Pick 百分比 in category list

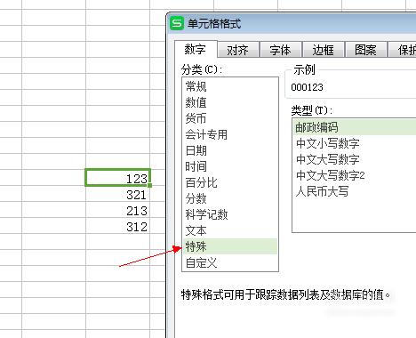[230, 182]
